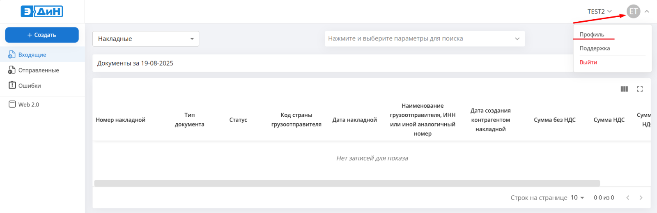Click Документы за 19-08-2025 heading
The image size is (657, 213).
pos(135,63)
